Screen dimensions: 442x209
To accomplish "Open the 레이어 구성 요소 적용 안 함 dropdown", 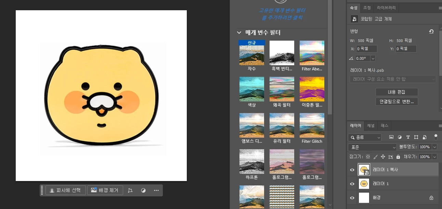I will [393, 79].
